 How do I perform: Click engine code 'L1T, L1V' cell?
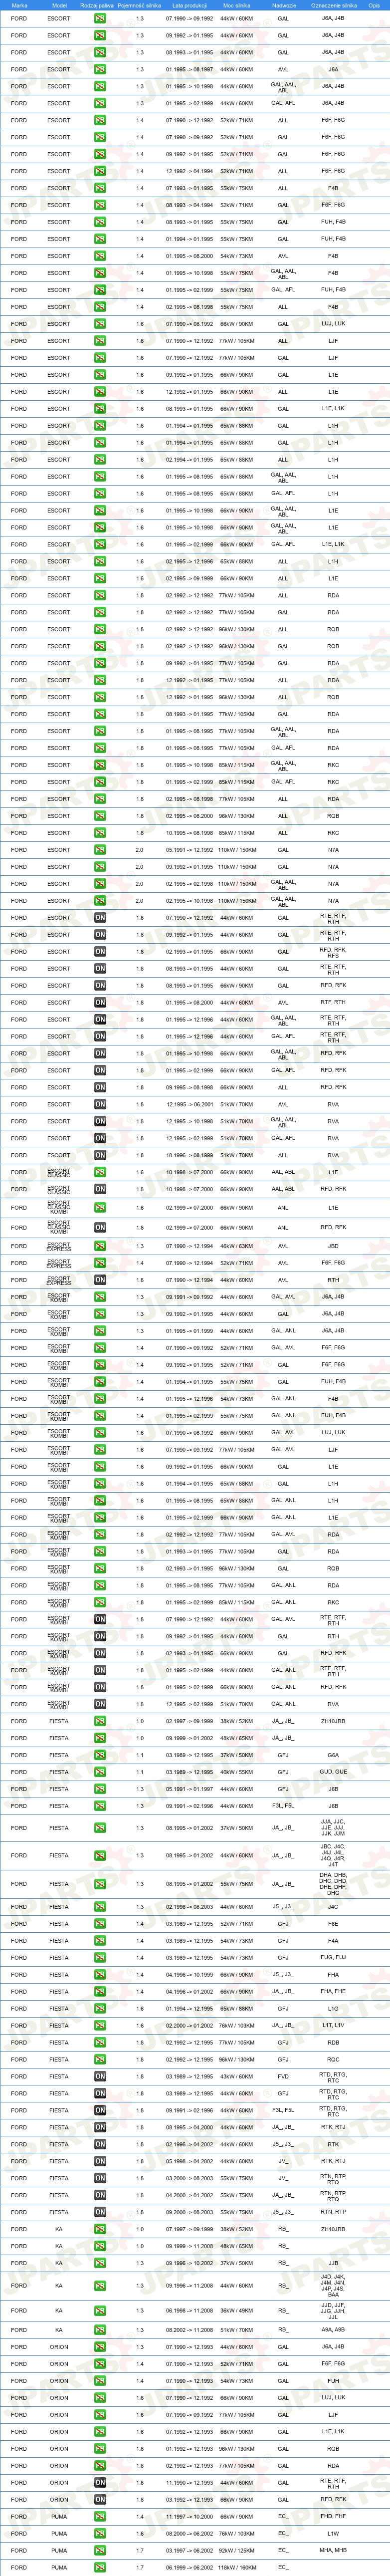pos(333,2026)
